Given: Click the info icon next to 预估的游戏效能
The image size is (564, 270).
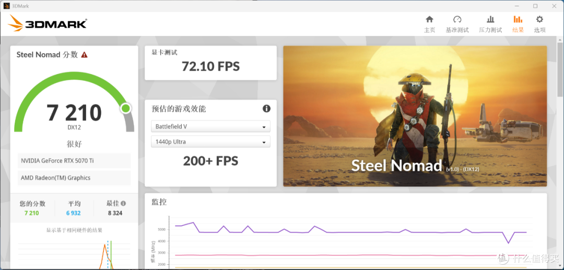Looking at the screenshot, I should coord(266,109).
